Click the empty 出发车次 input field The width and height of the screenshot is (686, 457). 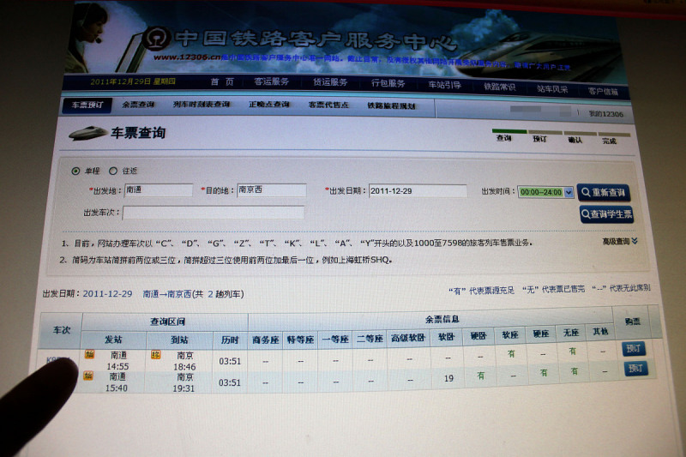(x=214, y=213)
